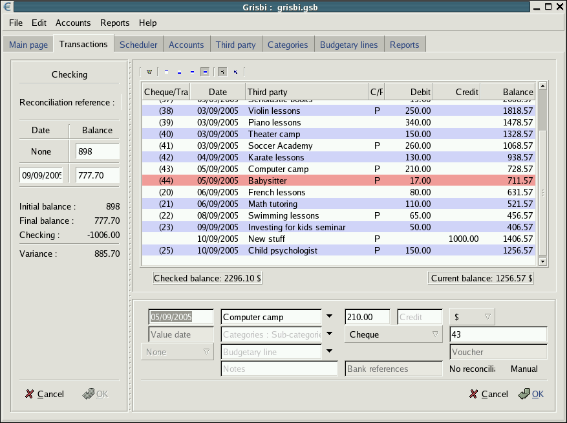
Task: Toggle the four-line transaction display mode
Action: pyautogui.click(x=204, y=72)
